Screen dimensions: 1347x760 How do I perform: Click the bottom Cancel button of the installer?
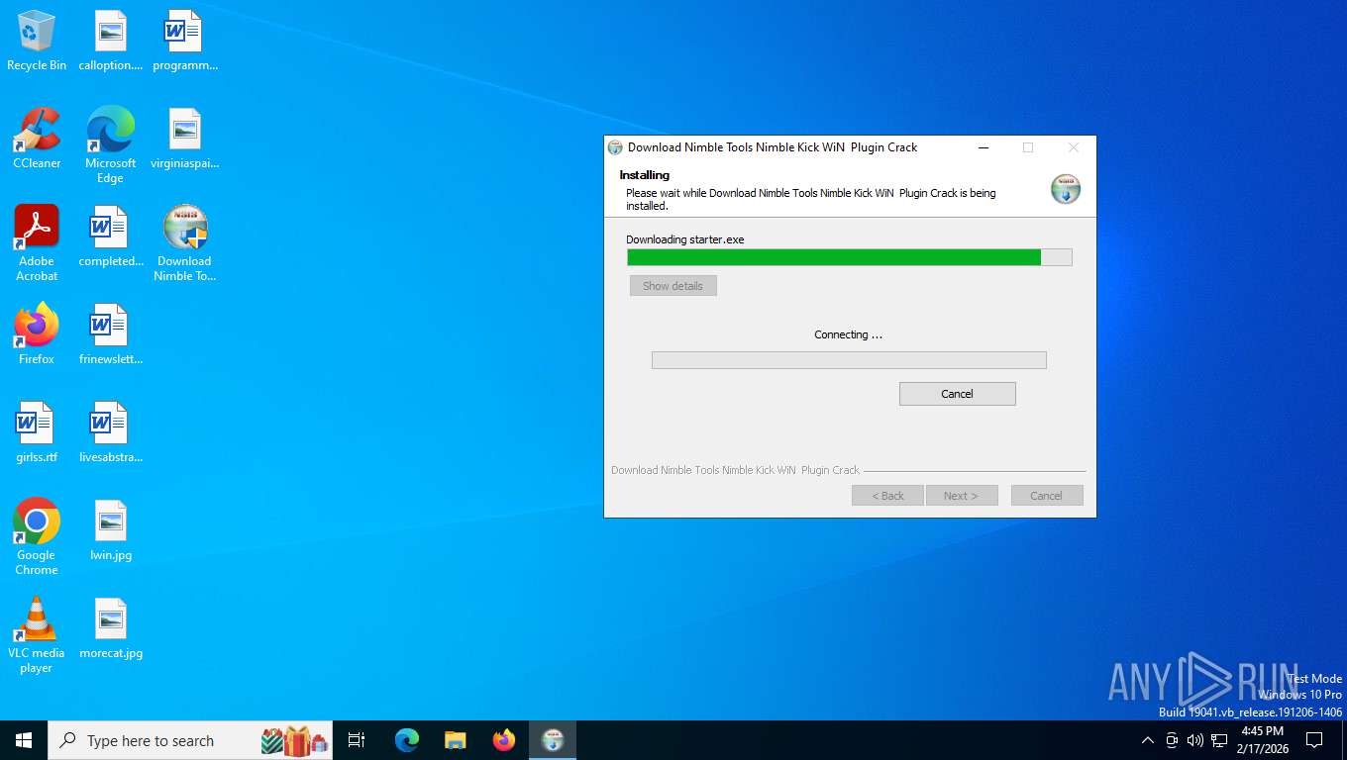click(x=1046, y=496)
